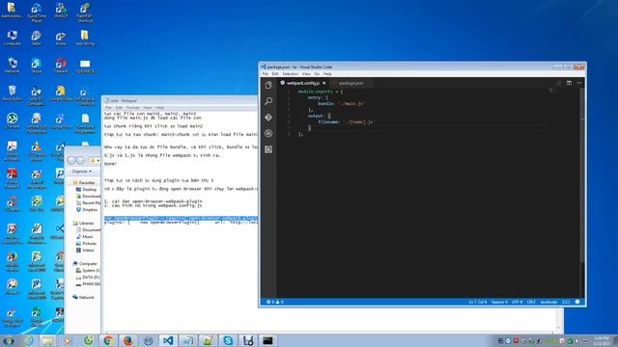Open the Edit menu in VS Code
Viewport: 618px width, 347px height.
tap(275, 74)
